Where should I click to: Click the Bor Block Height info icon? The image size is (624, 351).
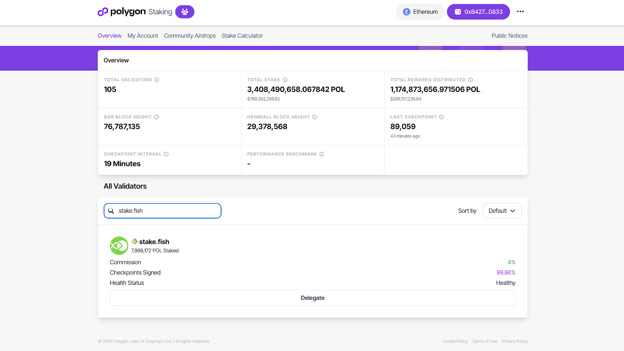pos(156,117)
